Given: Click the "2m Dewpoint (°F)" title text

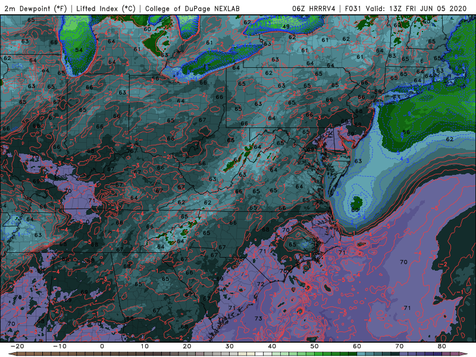Looking at the screenshot, I should point(35,8).
